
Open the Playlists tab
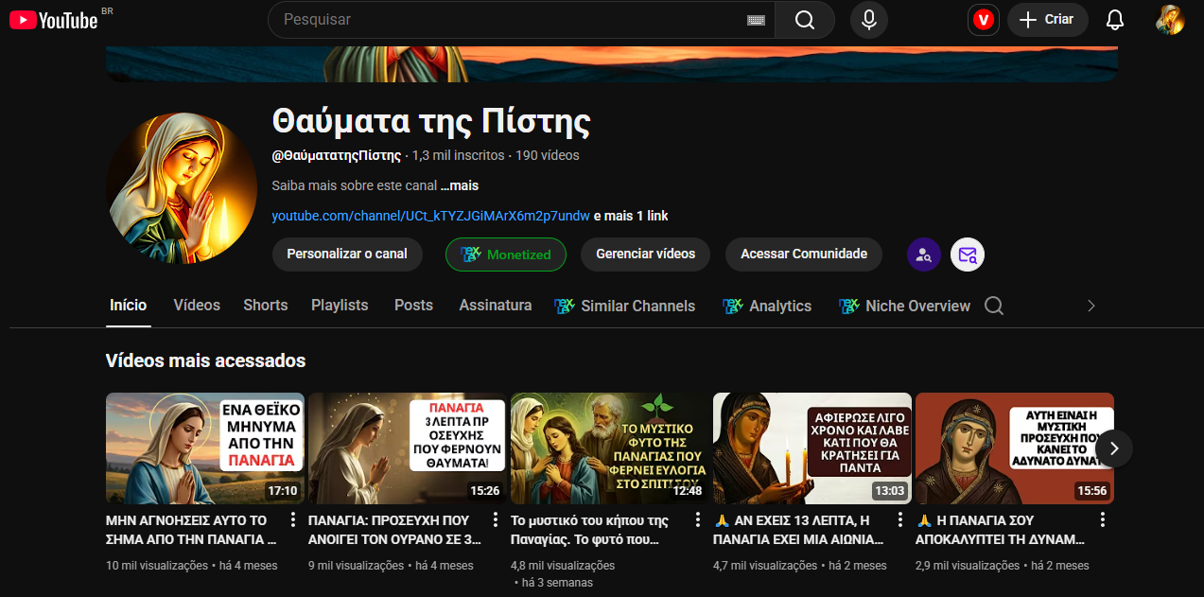coord(340,306)
